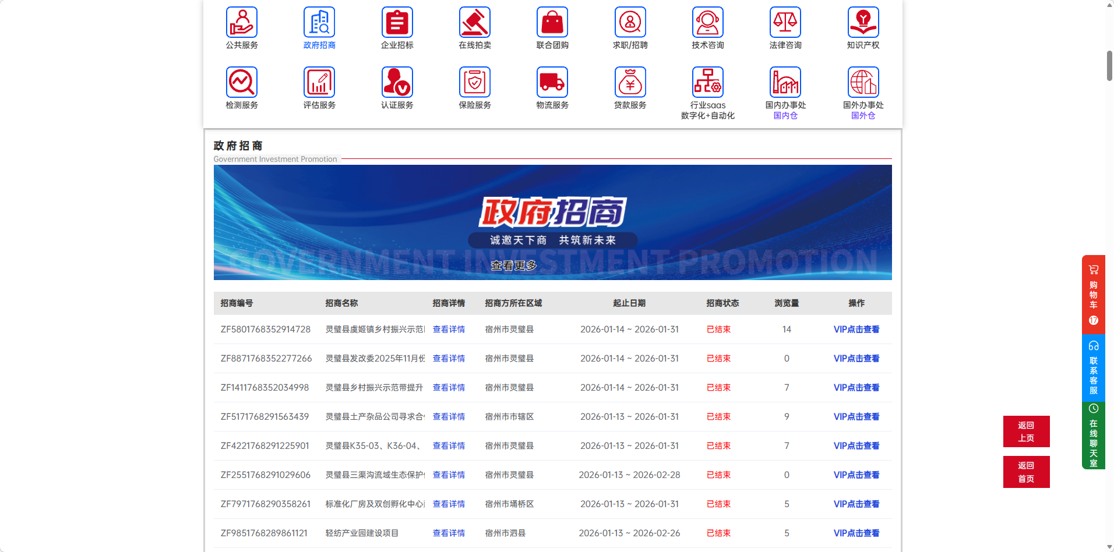Open the 在线聊天室 online chat room
1114x552 pixels.
click(1093, 436)
